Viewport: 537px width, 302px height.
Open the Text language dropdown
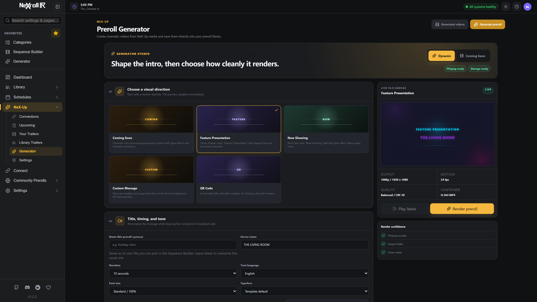coord(304,273)
